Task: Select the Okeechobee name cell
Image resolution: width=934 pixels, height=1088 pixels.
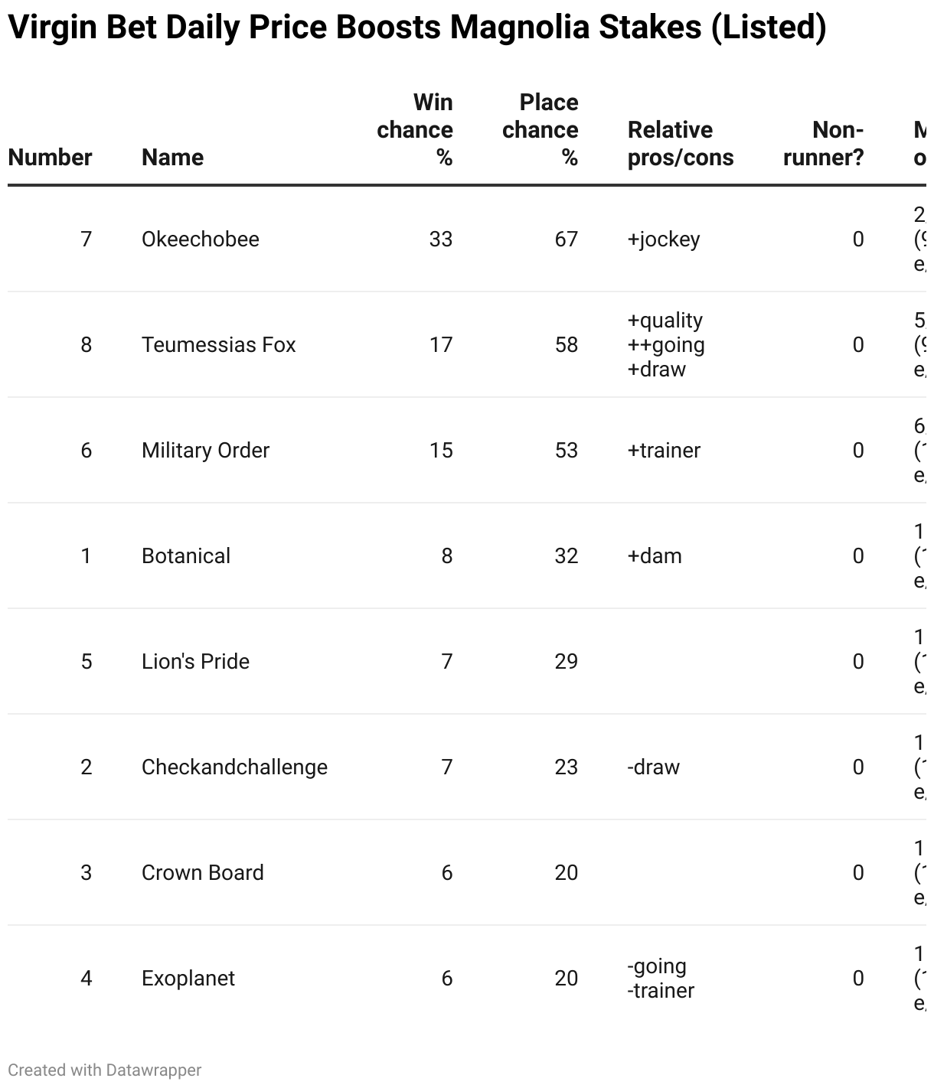Action: (x=201, y=239)
